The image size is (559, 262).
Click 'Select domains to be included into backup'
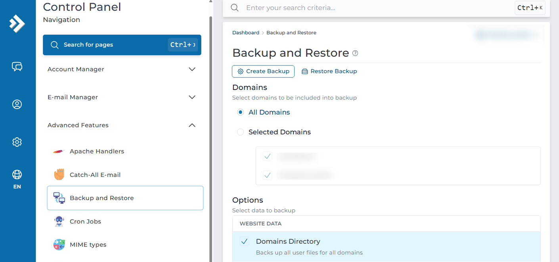295,98
